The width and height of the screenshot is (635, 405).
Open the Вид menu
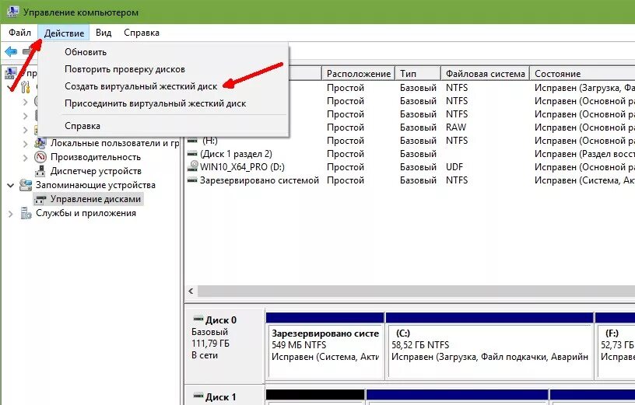(103, 33)
